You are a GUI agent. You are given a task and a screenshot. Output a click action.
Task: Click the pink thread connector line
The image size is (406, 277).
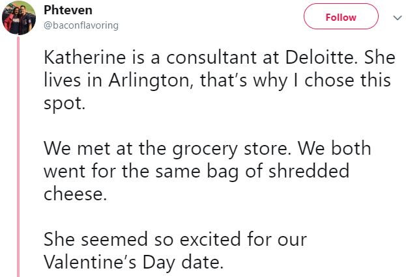(x=18, y=157)
